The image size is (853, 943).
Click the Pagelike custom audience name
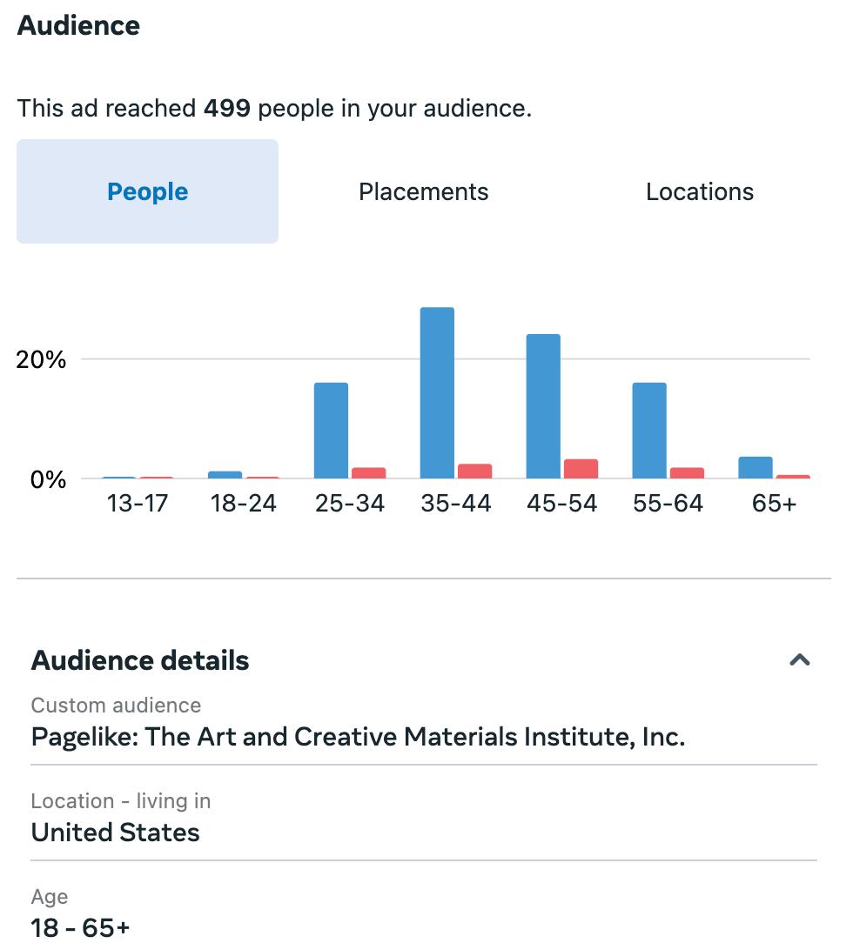coord(358,737)
